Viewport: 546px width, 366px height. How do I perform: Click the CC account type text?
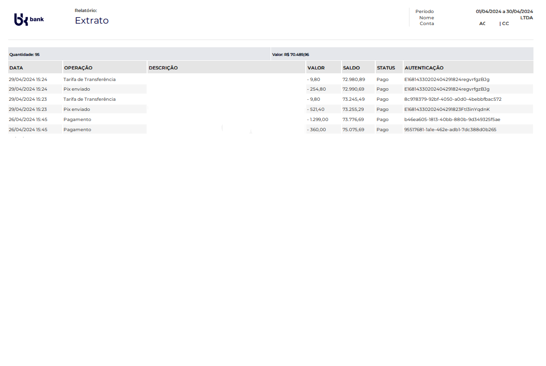(505, 24)
